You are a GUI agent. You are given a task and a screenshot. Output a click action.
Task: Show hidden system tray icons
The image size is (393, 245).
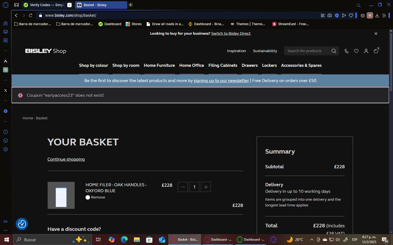[312, 240]
